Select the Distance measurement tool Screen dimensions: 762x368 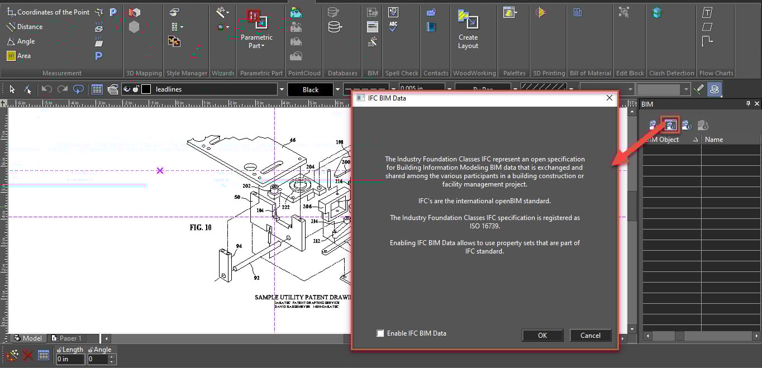pos(28,26)
